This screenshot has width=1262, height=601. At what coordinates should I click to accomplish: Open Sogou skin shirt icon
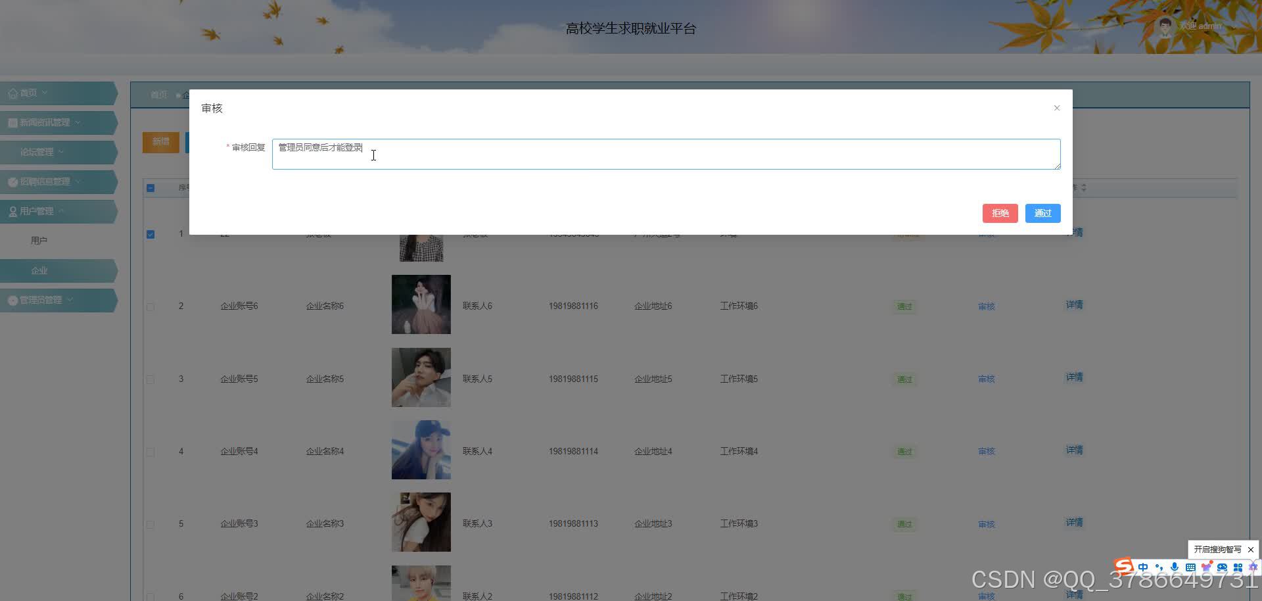point(1206,567)
